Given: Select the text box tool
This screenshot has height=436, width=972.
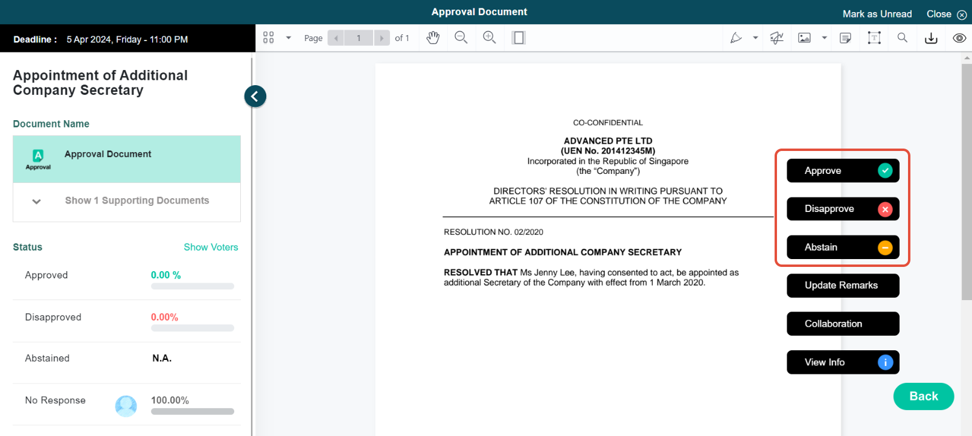Looking at the screenshot, I should 874,38.
